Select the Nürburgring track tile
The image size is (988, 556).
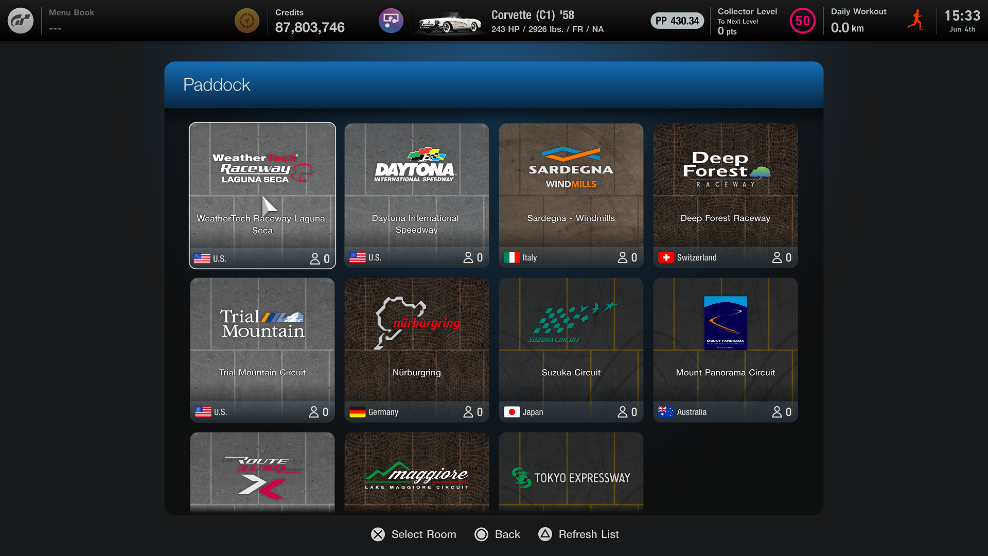click(417, 350)
